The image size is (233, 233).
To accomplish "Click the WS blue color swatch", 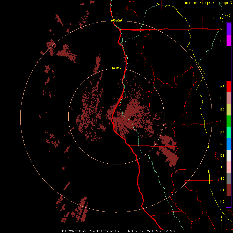I will [x=229, y=144].
